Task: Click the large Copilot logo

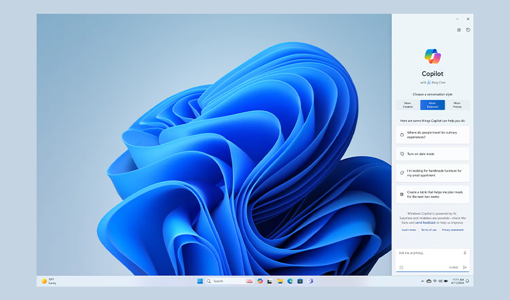Action: pos(433,56)
